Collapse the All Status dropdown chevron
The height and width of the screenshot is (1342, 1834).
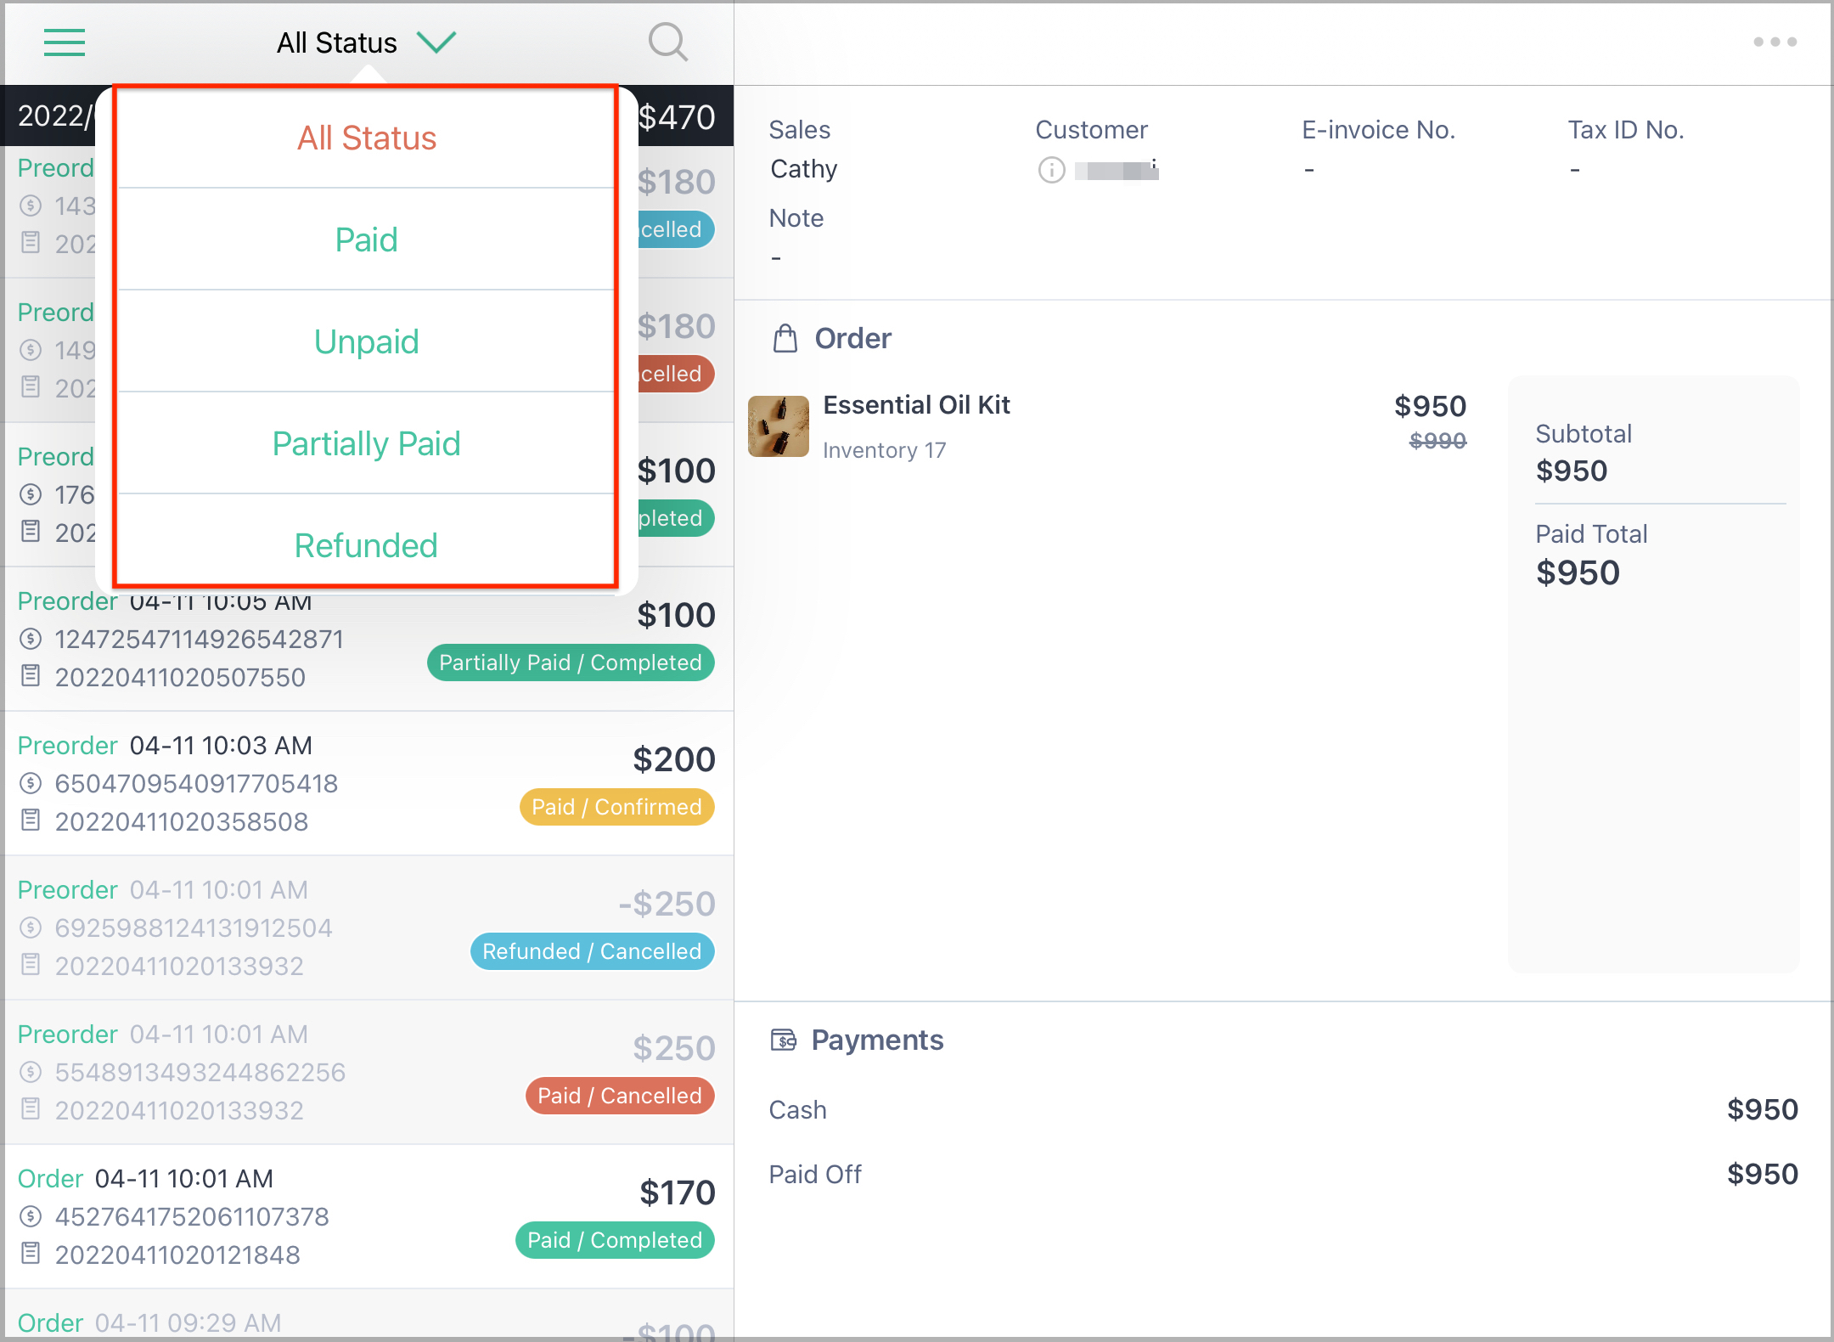[437, 42]
